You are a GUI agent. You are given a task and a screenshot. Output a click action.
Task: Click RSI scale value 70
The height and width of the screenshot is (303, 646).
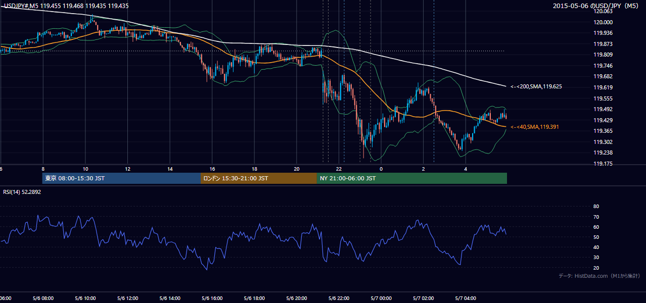tap(596, 217)
